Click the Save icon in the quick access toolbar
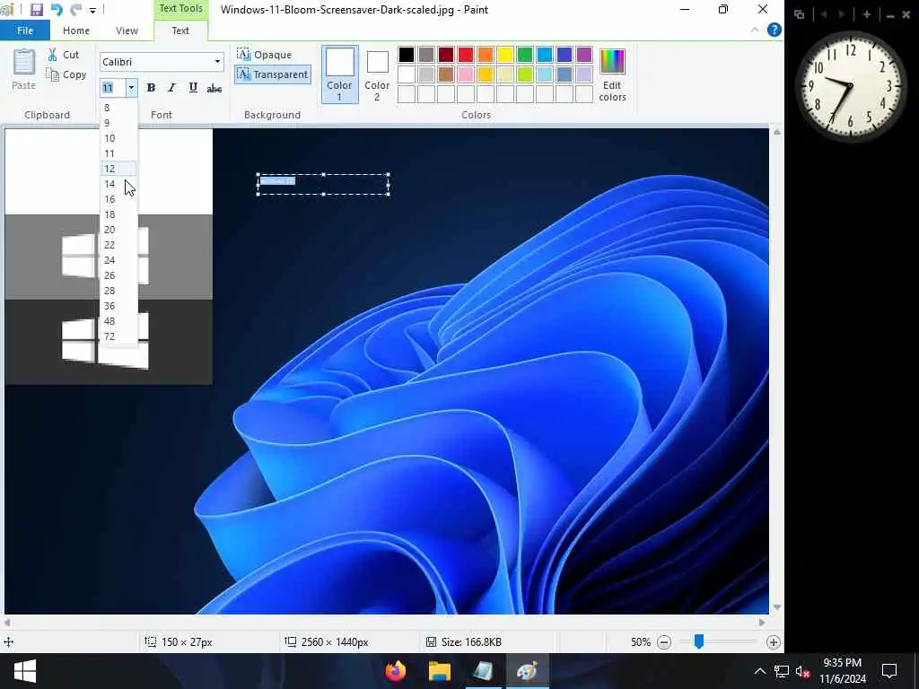Screen dimensions: 919x689 coord(36,9)
